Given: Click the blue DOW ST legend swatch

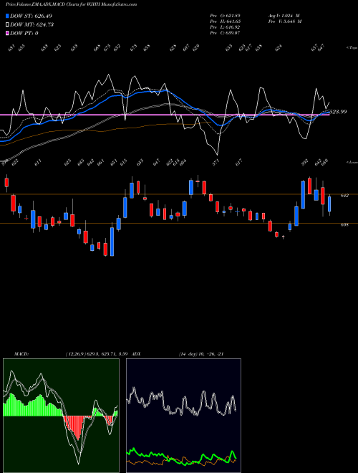Looking at the screenshot, I should pyautogui.click(x=7, y=16).
